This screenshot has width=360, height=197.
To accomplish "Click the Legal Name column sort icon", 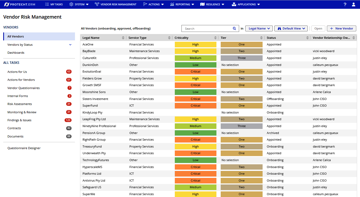I will (x=123, y=38).
